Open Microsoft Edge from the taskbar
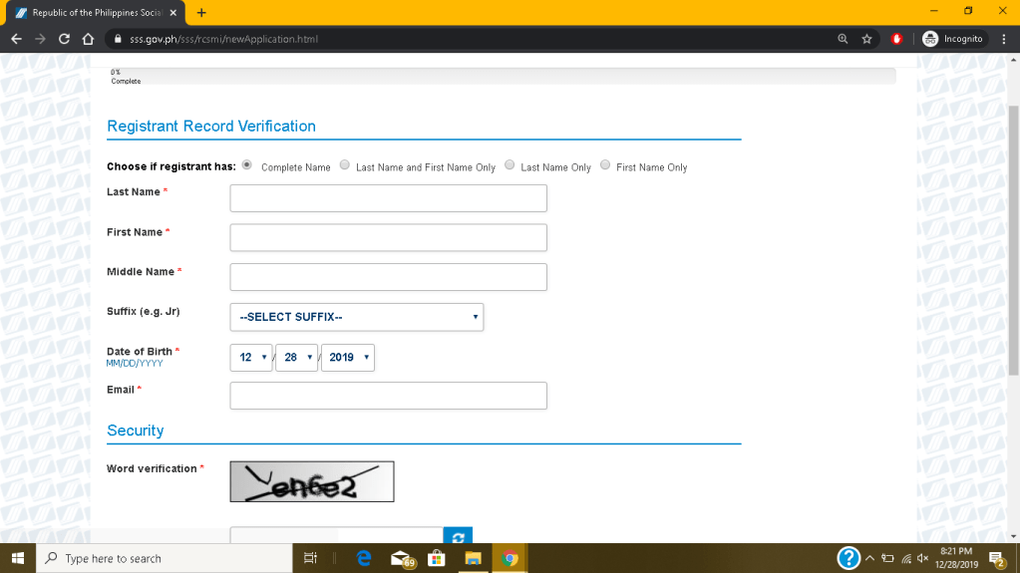Screen dimensions: 1020x573 pyautogui.click(x=364, y=558)
